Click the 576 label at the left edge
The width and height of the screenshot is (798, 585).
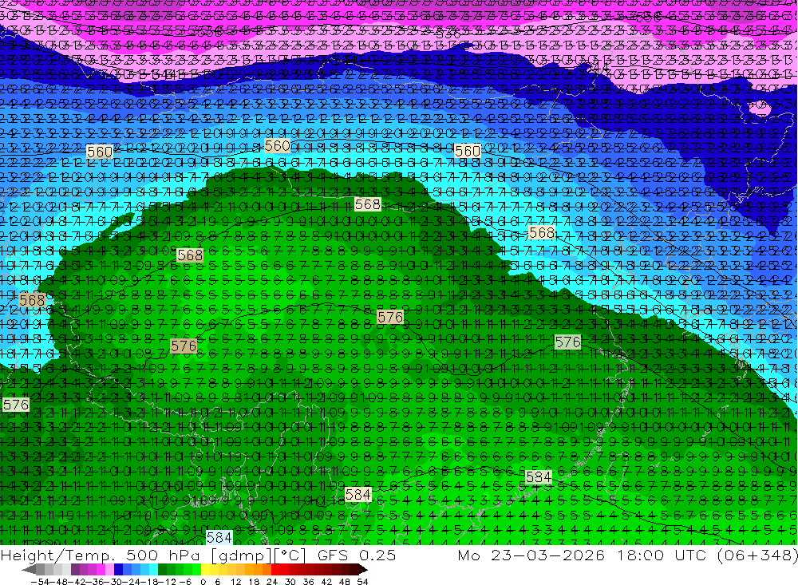(16, 405)
